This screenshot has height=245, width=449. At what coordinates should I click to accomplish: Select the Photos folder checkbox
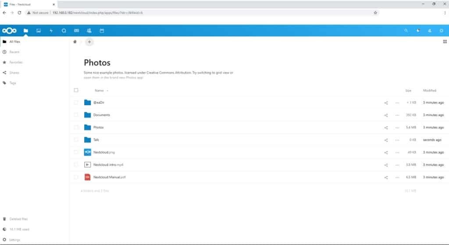coord(76,128)
